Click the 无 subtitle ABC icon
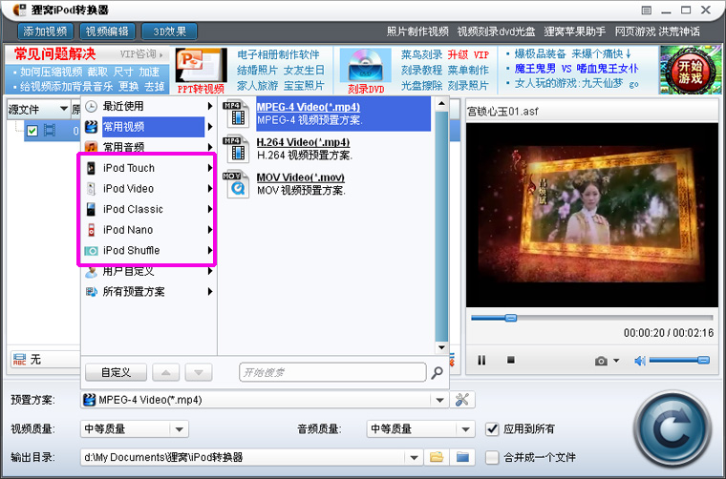 20,359
